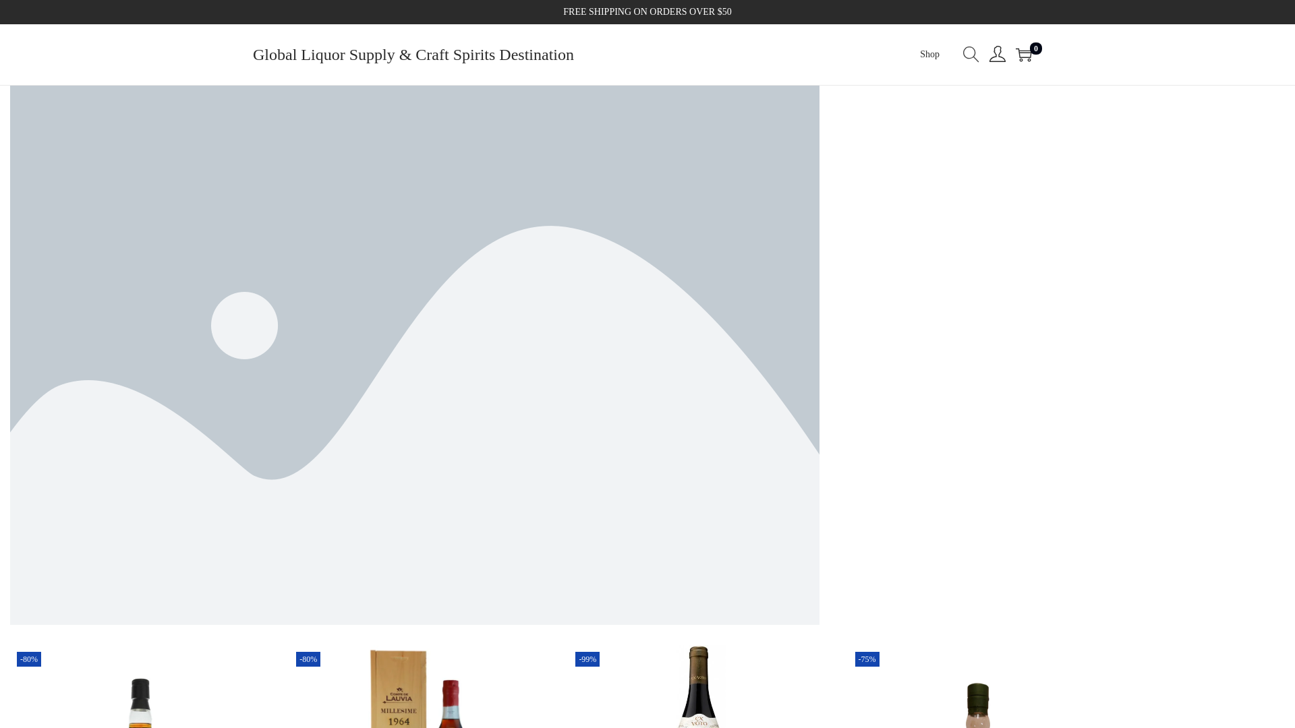Click the -99% discount badge

point(587,659)
